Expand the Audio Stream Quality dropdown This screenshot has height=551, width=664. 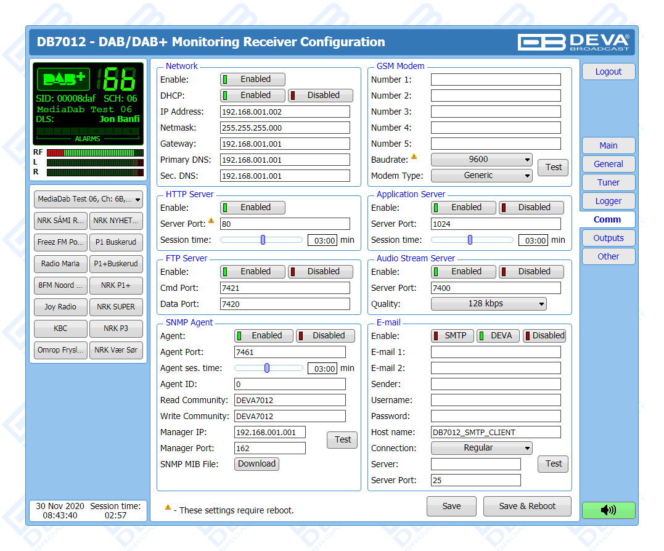pyautogui.click(x=488, y=304)
